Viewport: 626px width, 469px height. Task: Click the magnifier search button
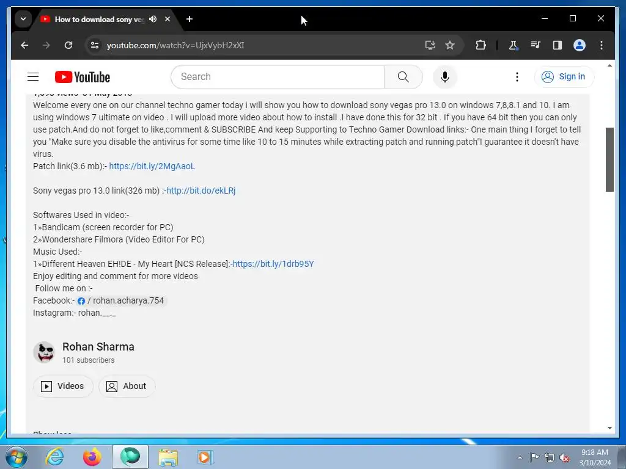pos(403,76)
